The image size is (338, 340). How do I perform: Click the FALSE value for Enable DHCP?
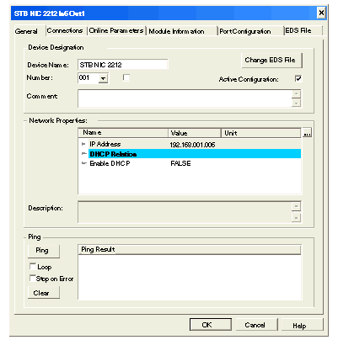180,163
